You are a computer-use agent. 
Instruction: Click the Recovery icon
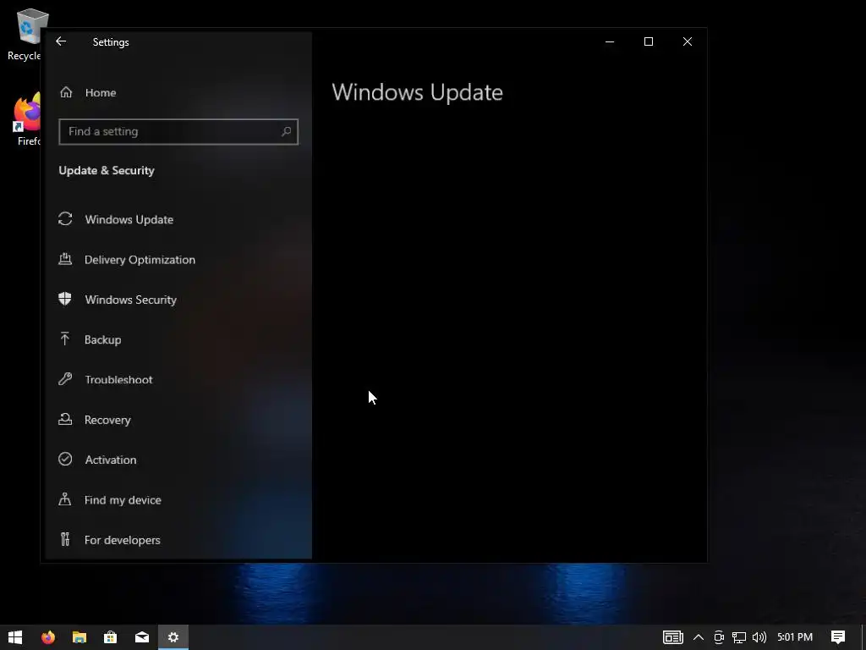[x=65, y=419]
